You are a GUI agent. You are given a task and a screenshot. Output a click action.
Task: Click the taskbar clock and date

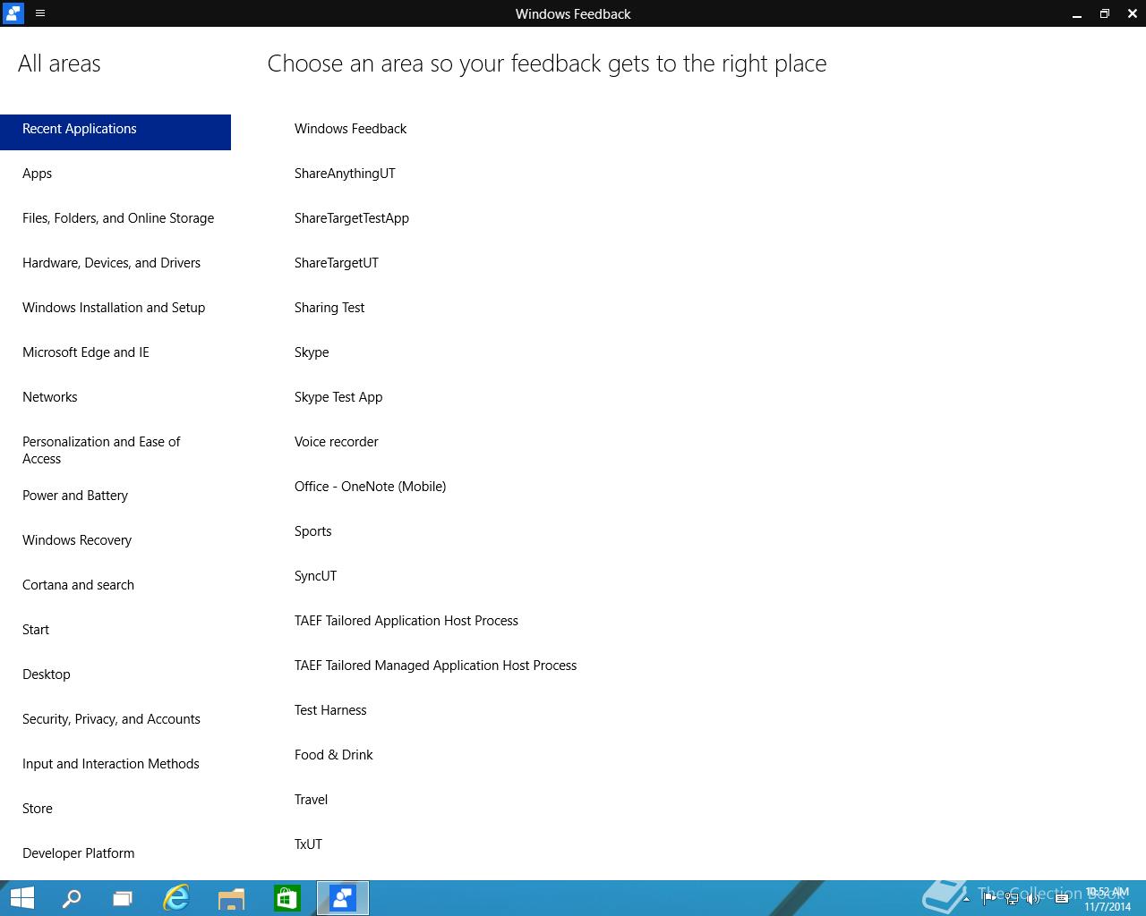(1108, 899)
